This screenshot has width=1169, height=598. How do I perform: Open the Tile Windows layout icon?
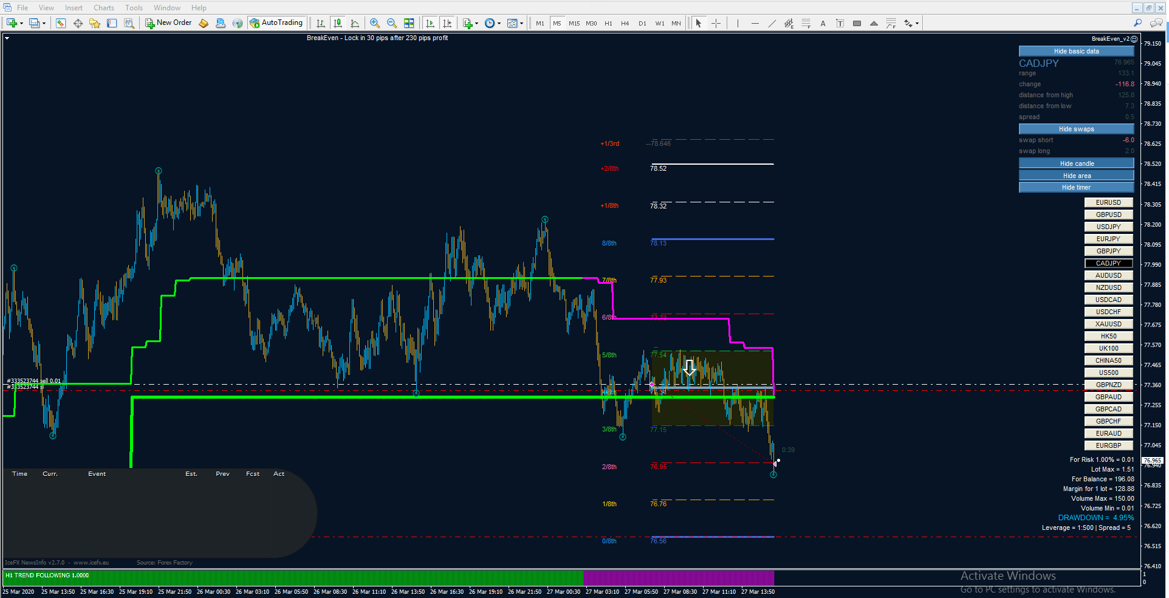click(409, 23)
